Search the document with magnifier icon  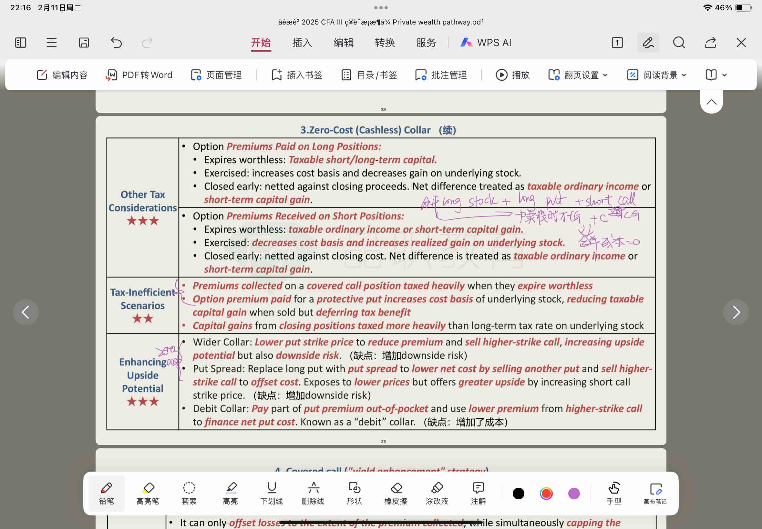tap(679, 43)
